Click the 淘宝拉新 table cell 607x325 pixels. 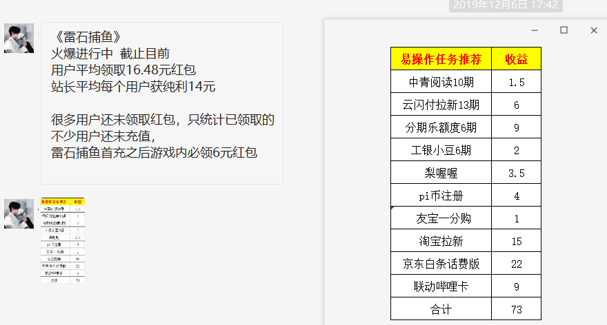pyautogui.click(x=441, y=241)
